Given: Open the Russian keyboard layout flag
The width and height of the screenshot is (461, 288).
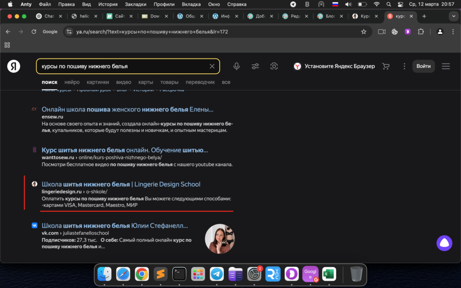Looking at the screenshot, I should 335,4.
